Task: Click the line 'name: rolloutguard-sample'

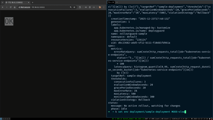Action: [x=129, y=34]
